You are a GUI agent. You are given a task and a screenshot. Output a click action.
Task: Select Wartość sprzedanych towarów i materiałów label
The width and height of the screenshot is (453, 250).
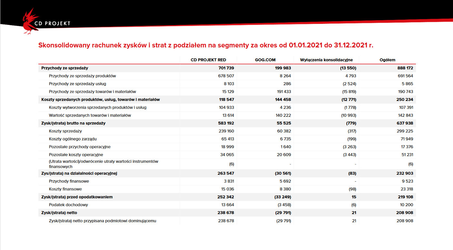pos(90,115)
